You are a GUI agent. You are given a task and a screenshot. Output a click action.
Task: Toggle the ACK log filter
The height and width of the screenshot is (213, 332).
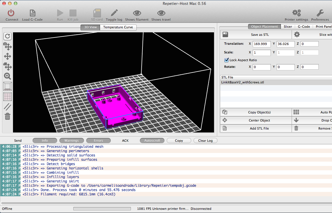point(125,141)
